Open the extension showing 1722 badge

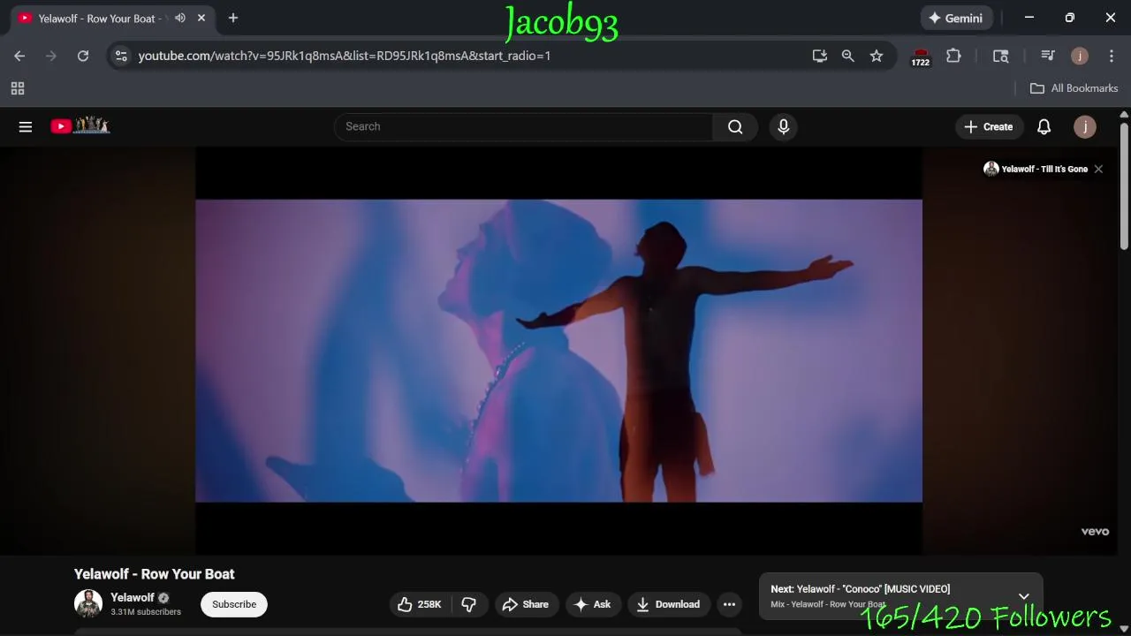(921, 57)
